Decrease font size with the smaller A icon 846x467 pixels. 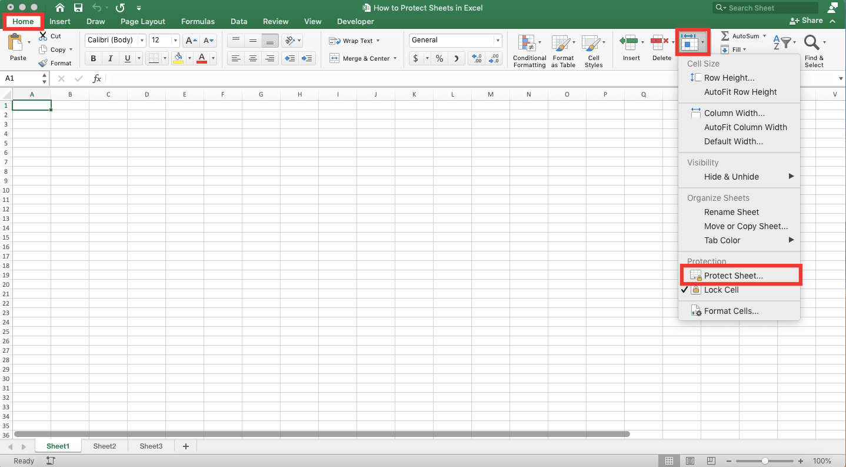click(208, 41)
